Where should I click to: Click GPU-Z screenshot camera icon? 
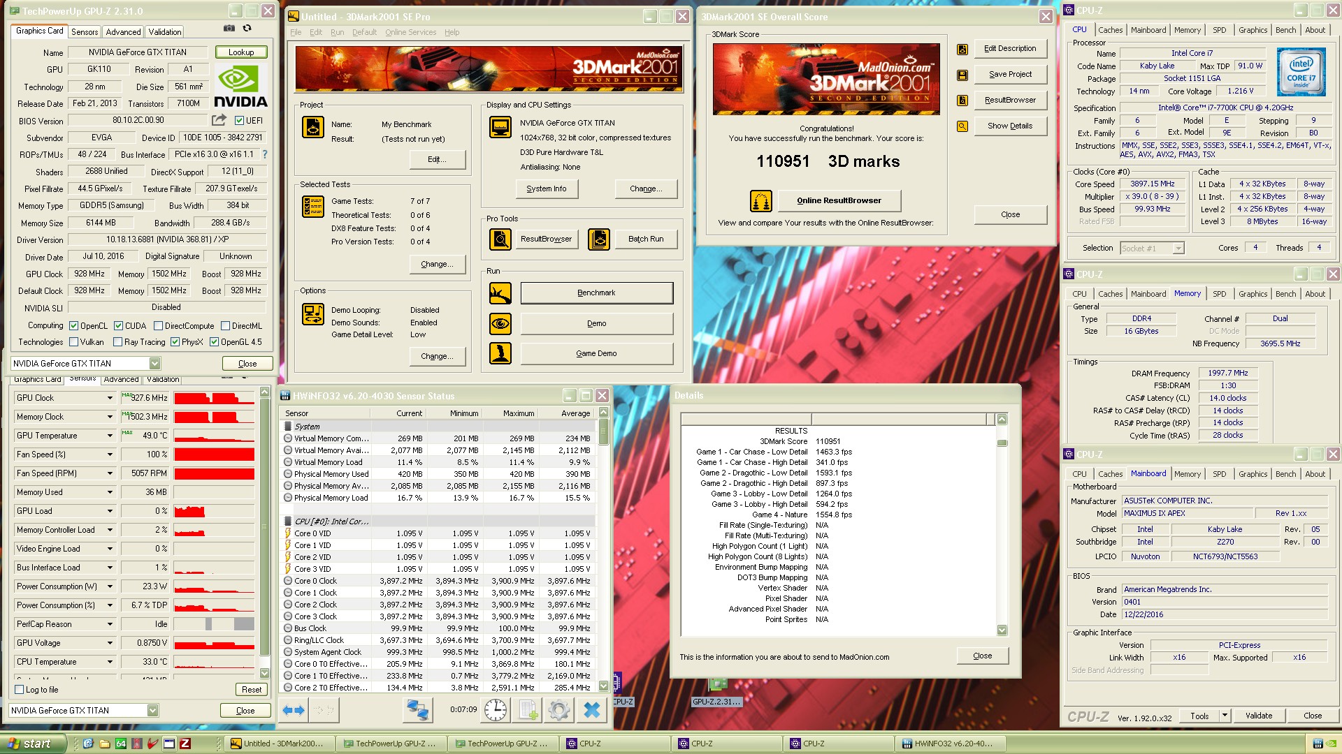coord(229,29)
